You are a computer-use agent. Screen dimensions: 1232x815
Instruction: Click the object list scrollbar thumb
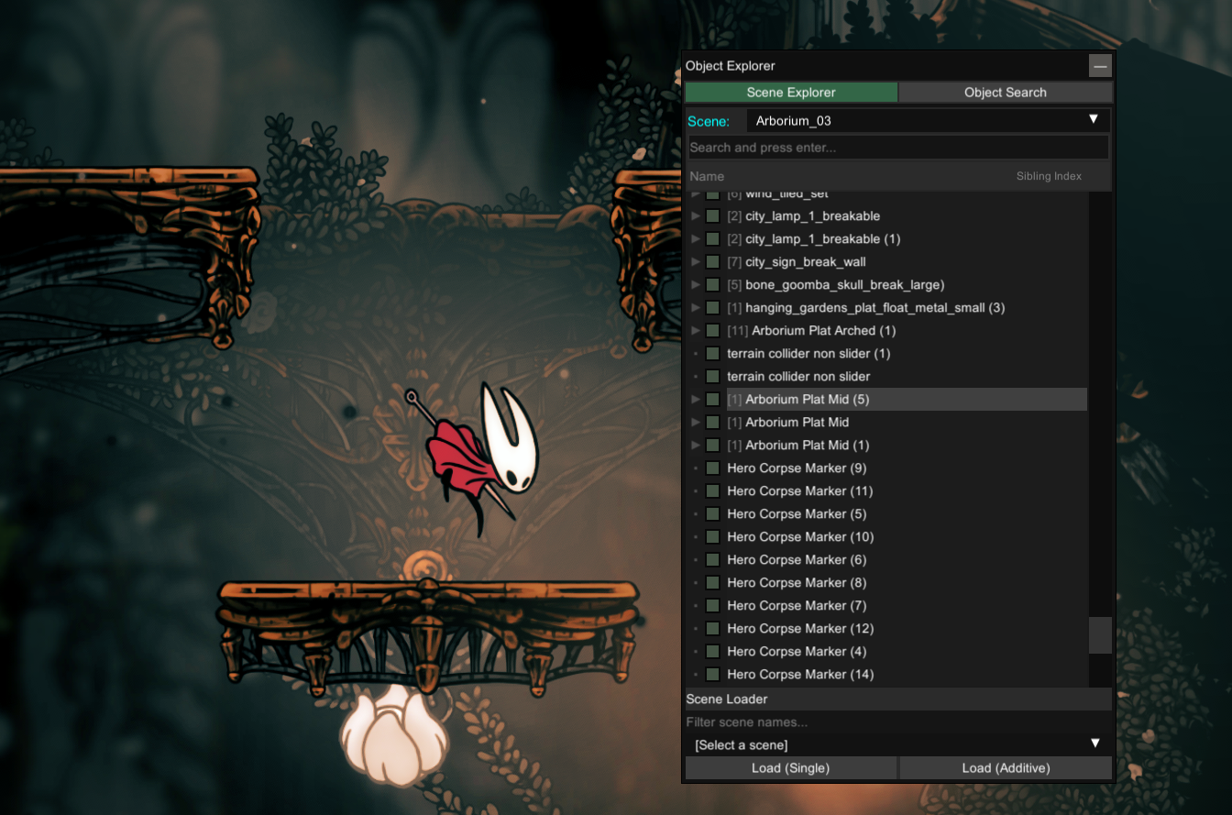coord(1099,635)
